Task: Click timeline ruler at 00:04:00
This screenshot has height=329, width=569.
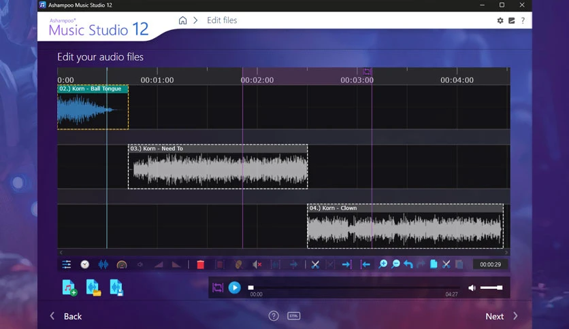Action: pos(457,80)
